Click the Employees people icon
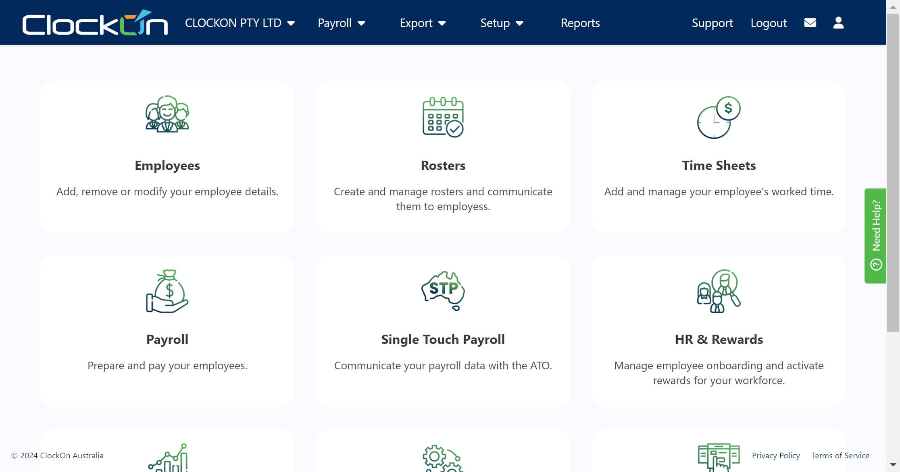900x472 pixels. click(x=167, y=114)
